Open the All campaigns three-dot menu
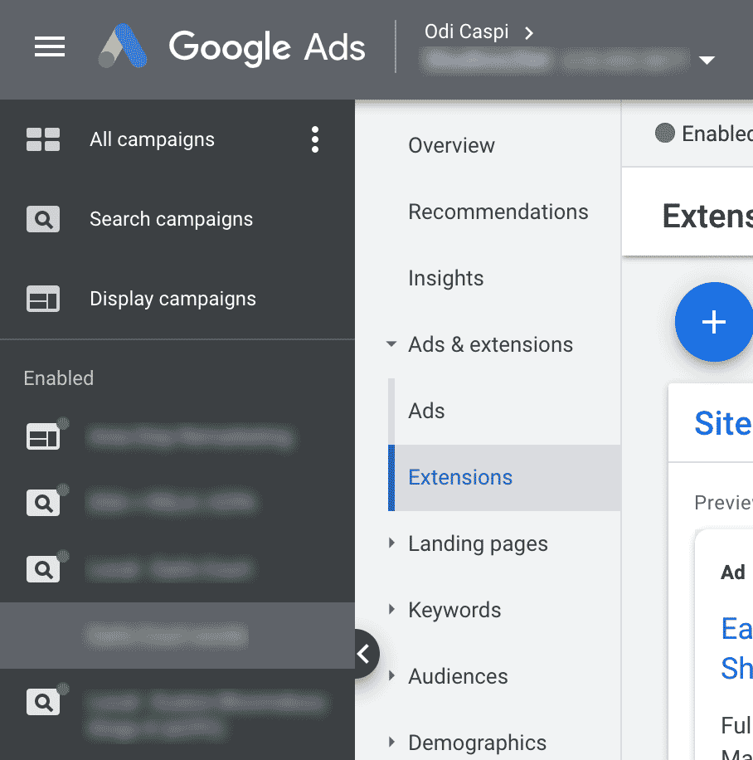The image size is (753, 760). (315, 139)
